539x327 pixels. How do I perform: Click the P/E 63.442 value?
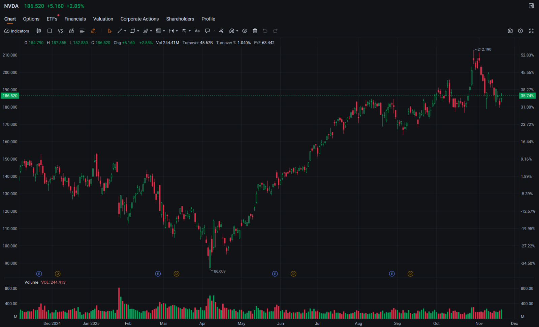coord(264,43)
